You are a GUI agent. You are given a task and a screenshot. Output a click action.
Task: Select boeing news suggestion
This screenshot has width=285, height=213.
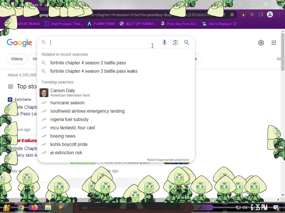[116, 136]
